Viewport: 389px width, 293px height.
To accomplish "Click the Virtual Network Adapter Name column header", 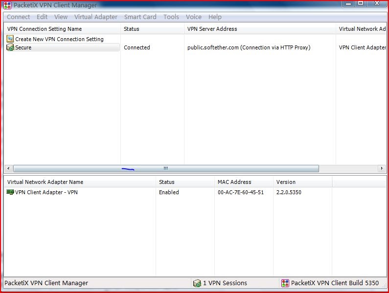I will [x=80, y=182].
